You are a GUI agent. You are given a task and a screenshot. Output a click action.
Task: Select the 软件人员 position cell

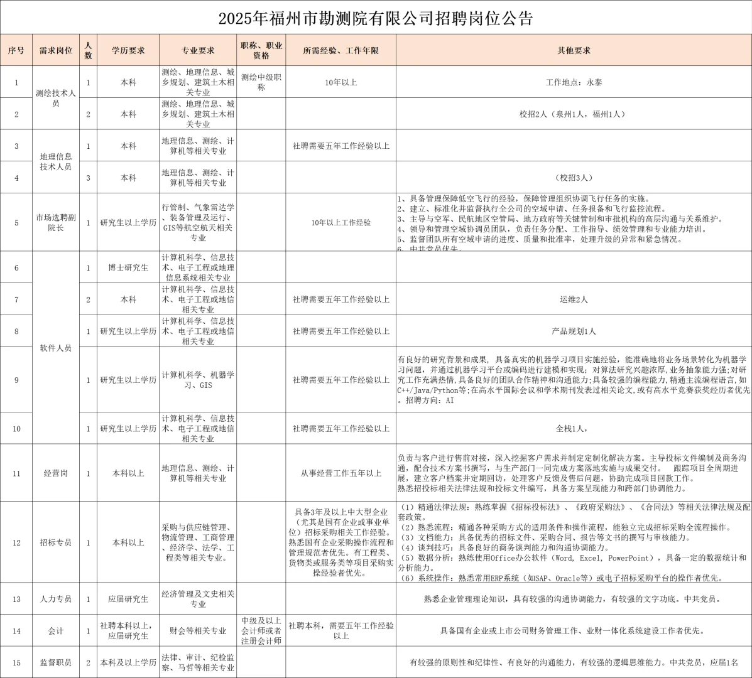[56, 347]
